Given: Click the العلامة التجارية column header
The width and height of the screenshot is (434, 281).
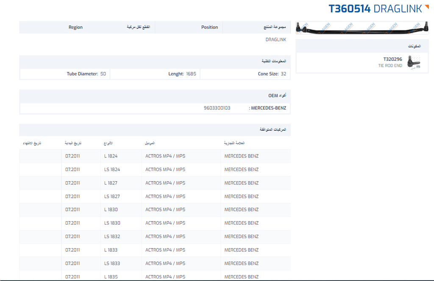Looking at the screenshot, I should coord(234,143).
